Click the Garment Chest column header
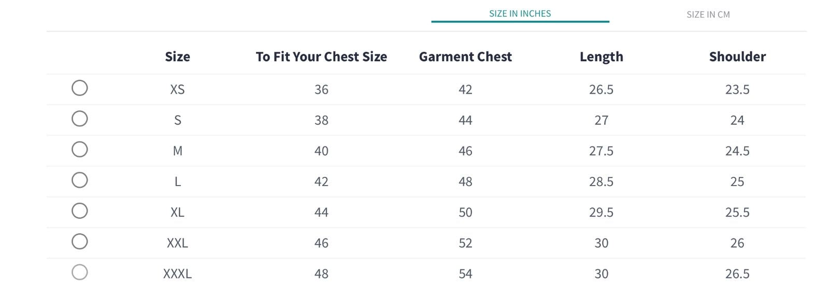Image resolution: width=829 pixels, height=299 pixels. [x=465, y=57]
